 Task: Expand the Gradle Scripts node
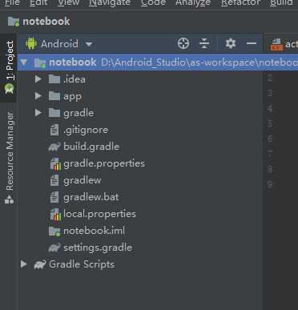point(24,264)
